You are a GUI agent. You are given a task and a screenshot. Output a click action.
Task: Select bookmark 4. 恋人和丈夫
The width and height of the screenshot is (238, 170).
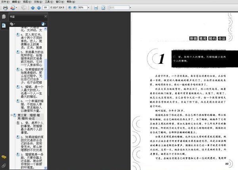[x=31, y=41]
